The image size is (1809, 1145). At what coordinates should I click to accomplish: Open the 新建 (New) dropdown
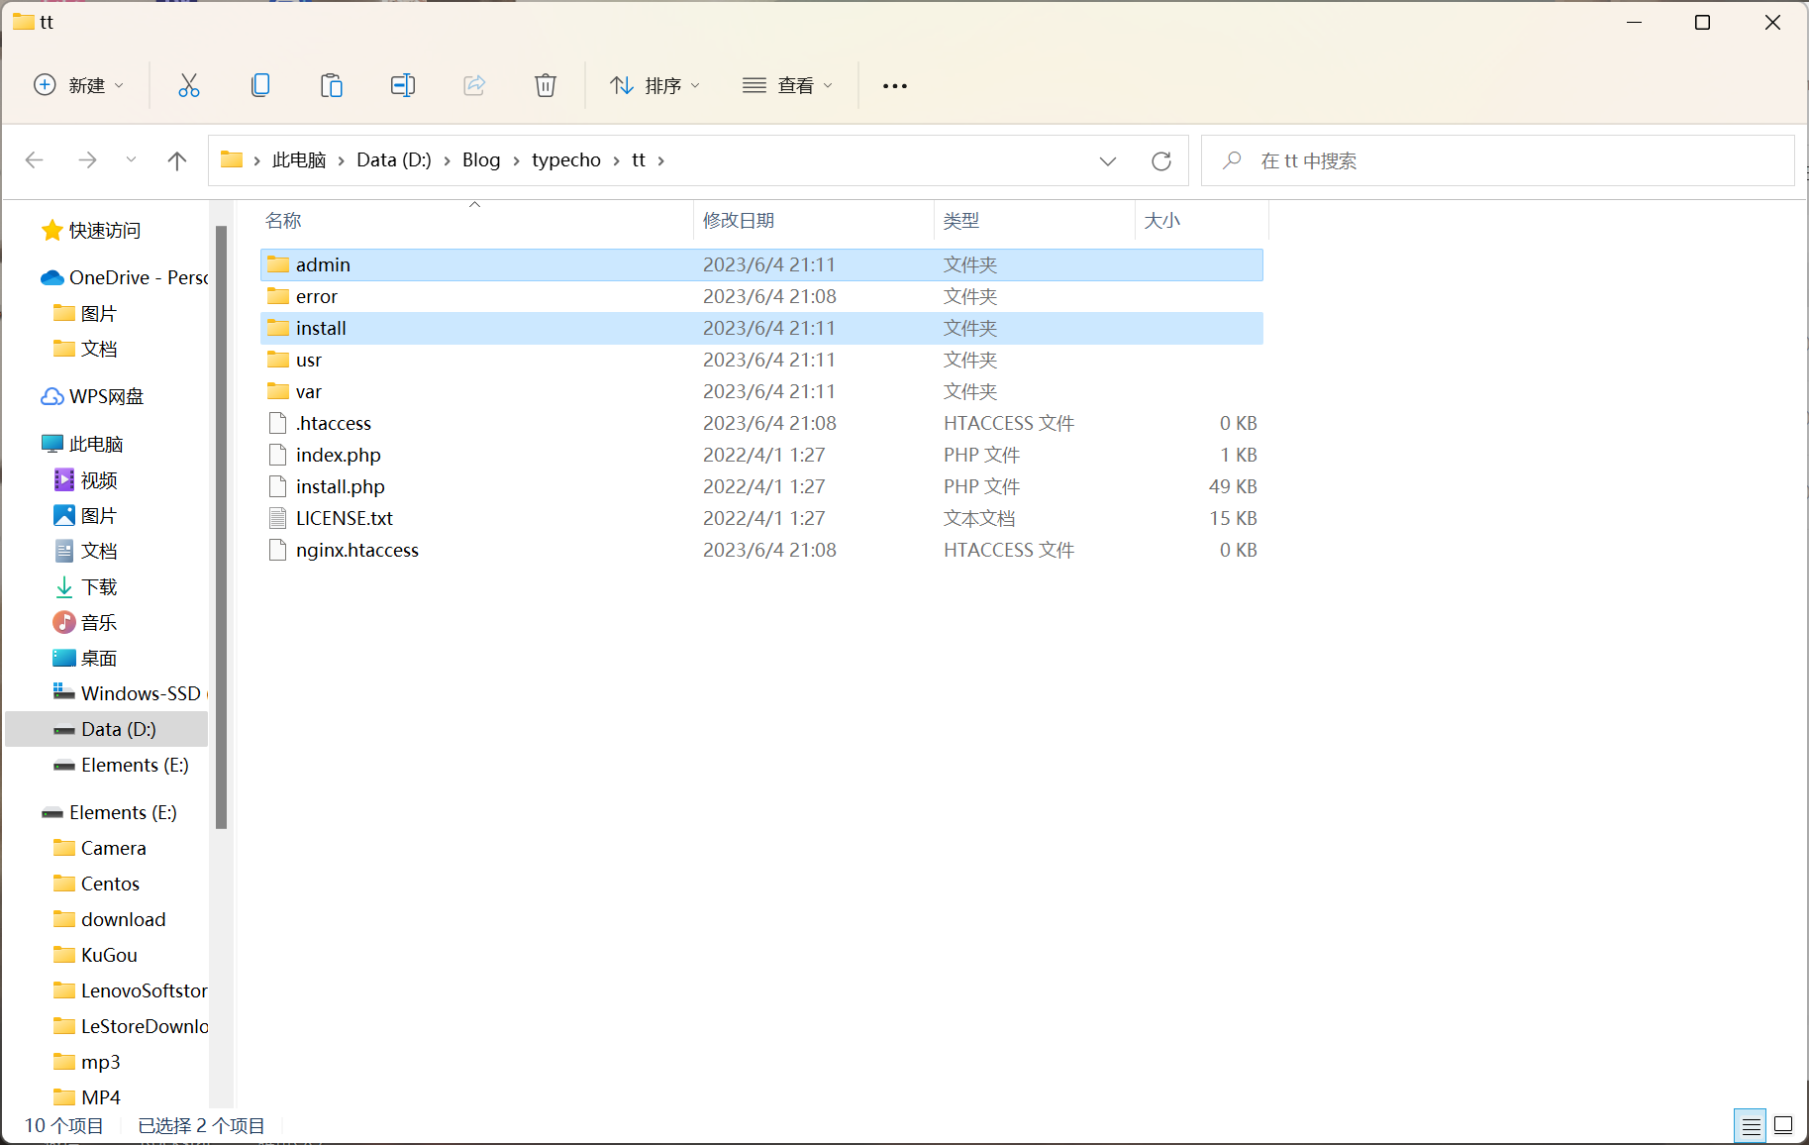79,85
